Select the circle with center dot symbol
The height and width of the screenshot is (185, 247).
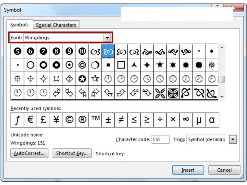pyautogui.click(x=69, y=65)
